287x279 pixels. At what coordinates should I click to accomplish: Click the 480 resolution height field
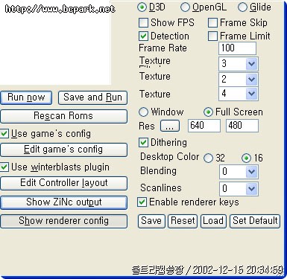tap(242, 126)
